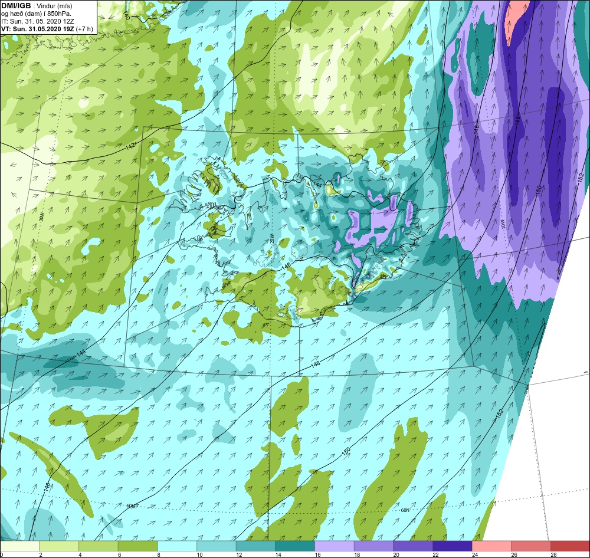Click the light pink 24–26 m/s legend swatch
Viewport: 590px width, 558px height.
[x=491, y=546]
